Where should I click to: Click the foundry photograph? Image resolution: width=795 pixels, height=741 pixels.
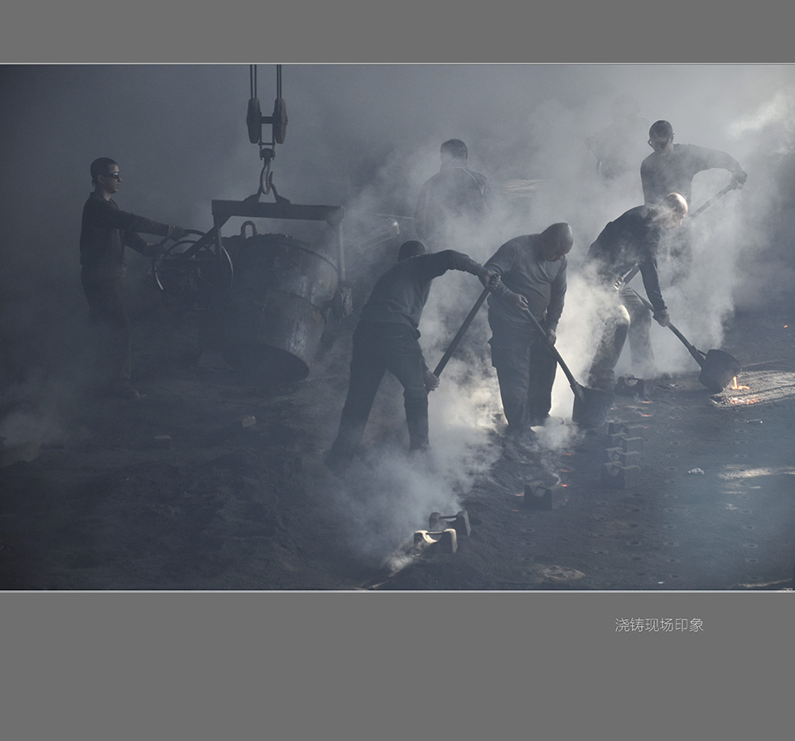pyautogui.click(x=397, y=327)
